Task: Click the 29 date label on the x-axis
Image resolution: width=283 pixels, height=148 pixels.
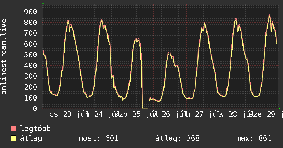Action: click(271, 114)
